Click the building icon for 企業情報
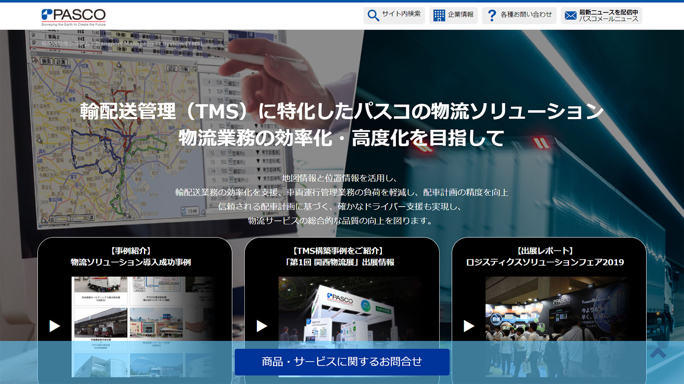684x384 pixels. tap(439, 16)
